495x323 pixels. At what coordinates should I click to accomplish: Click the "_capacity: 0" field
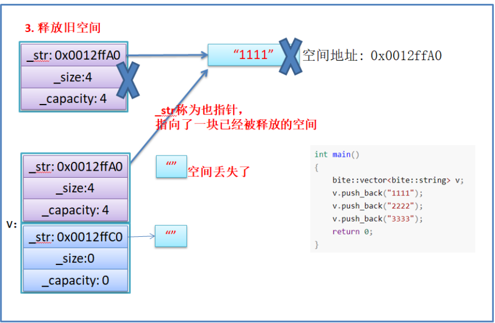(x=76, y=280)
